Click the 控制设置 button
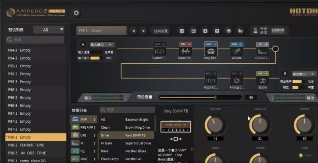This screenshot has height=163, width=318. (161, 31)
